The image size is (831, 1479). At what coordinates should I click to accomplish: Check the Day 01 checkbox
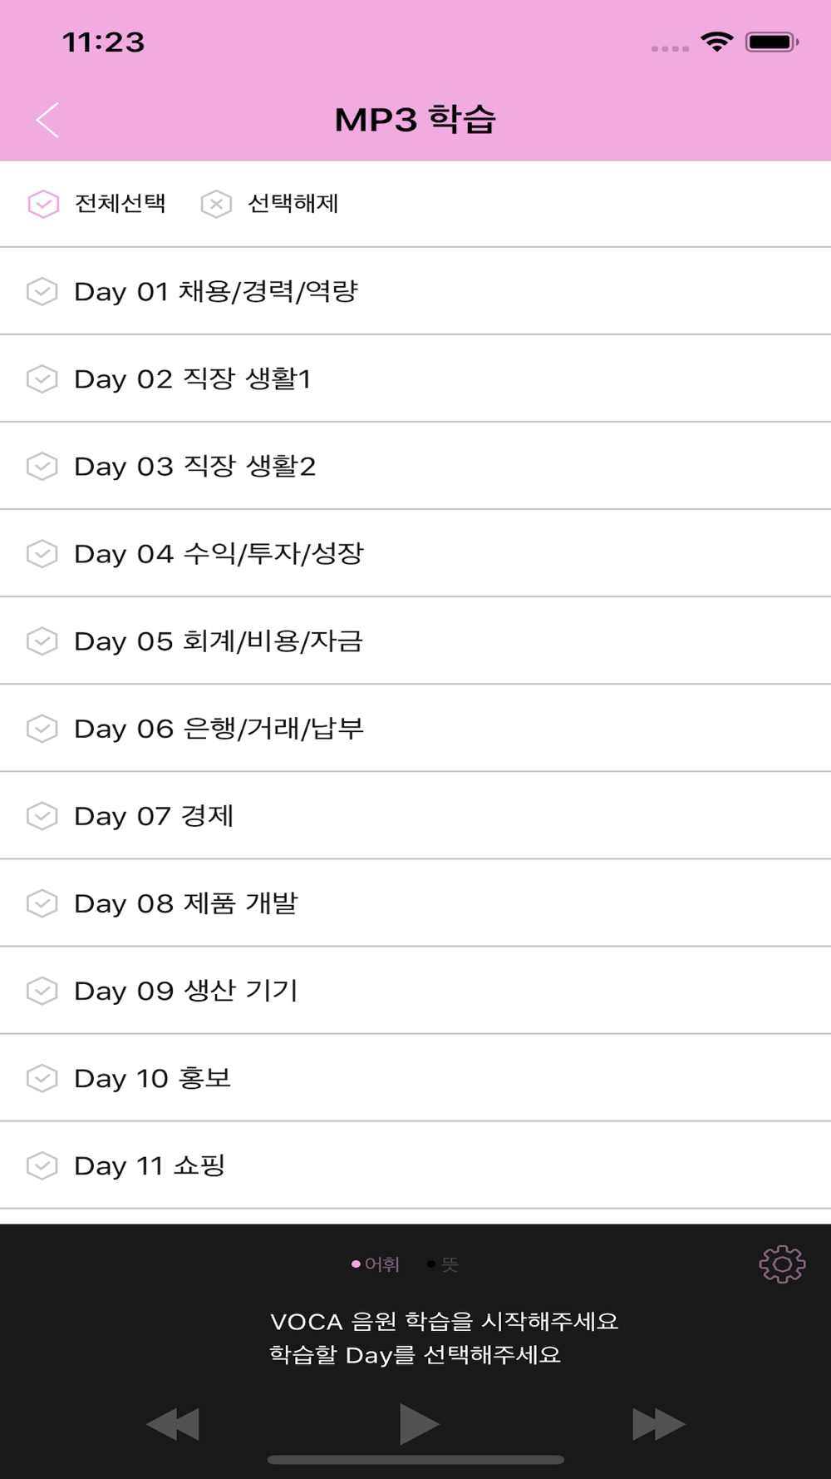42,292
